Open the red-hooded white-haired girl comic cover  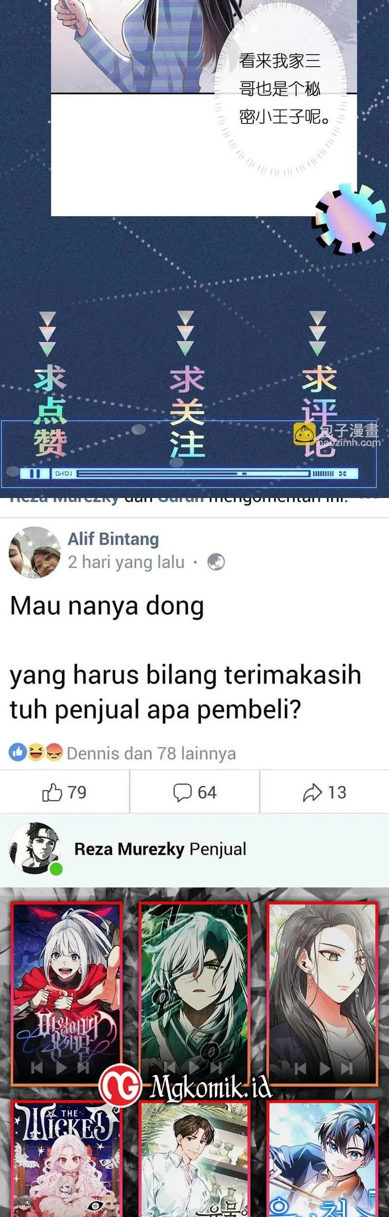tap(67, 994)
